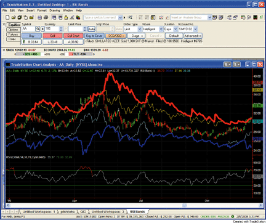Click the Sell Short button
Image resolution: width=266 pixels, height=223 pixels.
tap(73, 36)
